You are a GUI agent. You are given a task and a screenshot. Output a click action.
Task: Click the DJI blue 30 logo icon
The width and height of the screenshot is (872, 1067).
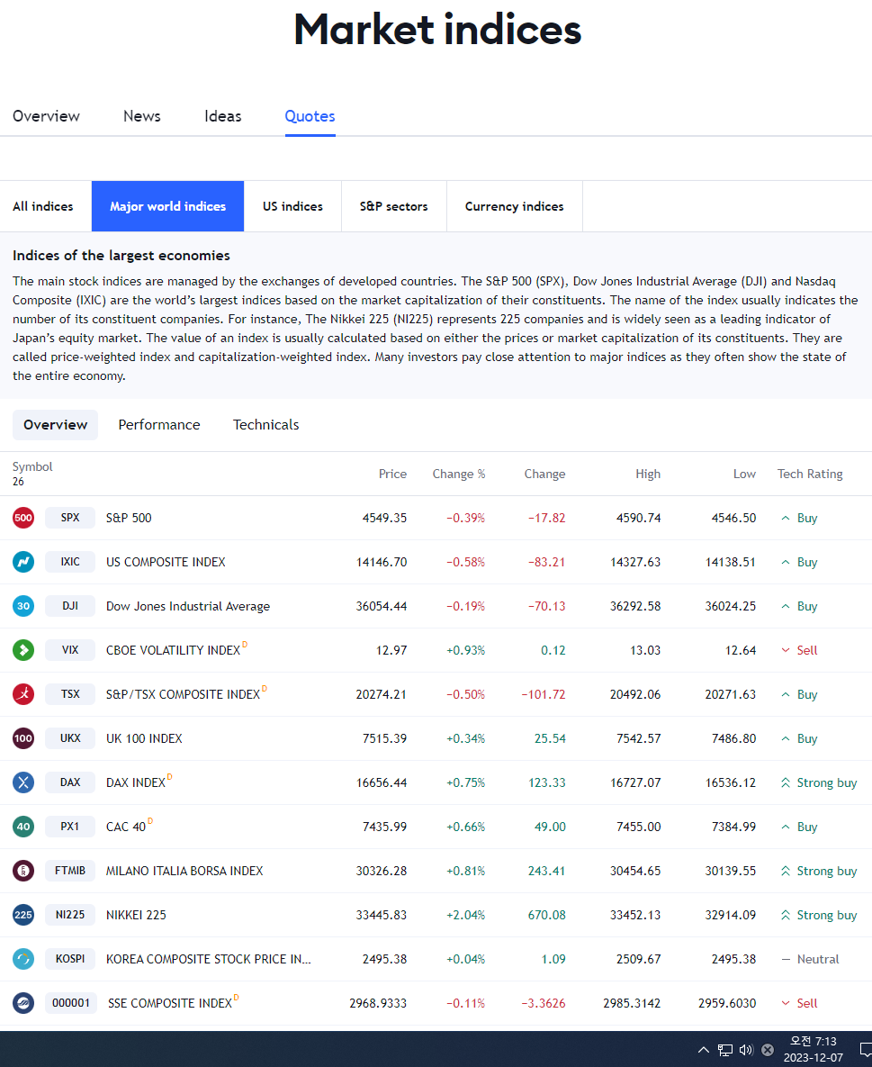pyautogui.click(x=23, y=606)
